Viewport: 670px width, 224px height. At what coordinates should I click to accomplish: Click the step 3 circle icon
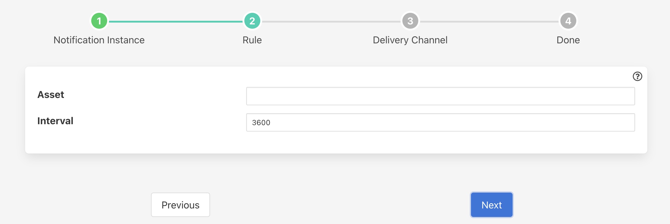click(x=410, y=21)
